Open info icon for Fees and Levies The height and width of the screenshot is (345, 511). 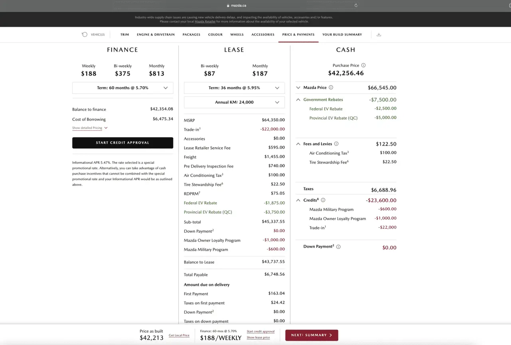point(336,144)
